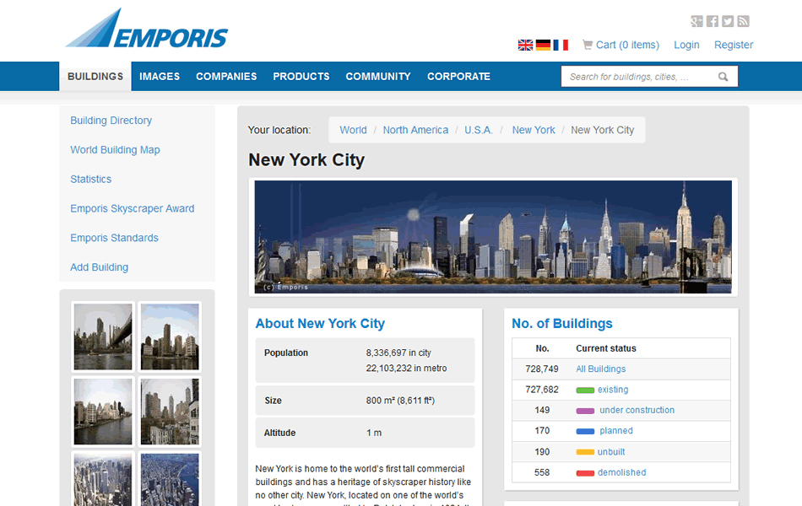Open the Statistics sidebar link
The width and height of the screenshot is (802, 506).
91,180
